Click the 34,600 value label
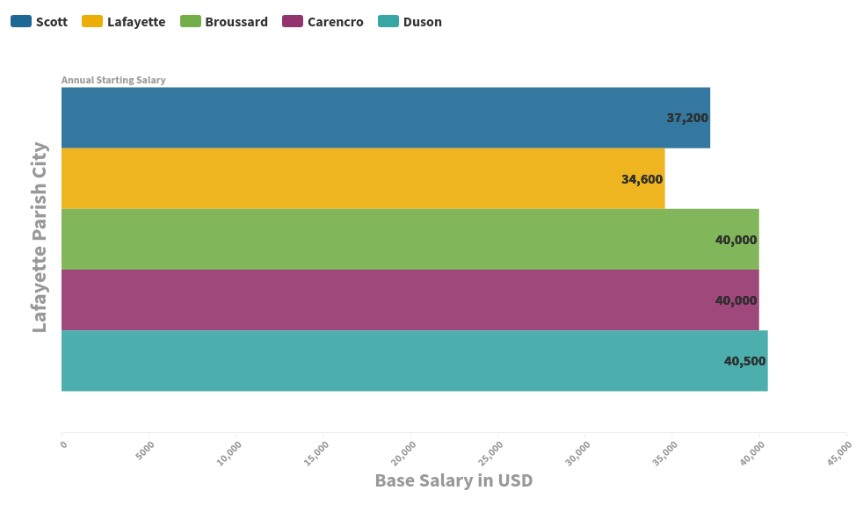This screenshot has width=863, height=505. point(642,179)
